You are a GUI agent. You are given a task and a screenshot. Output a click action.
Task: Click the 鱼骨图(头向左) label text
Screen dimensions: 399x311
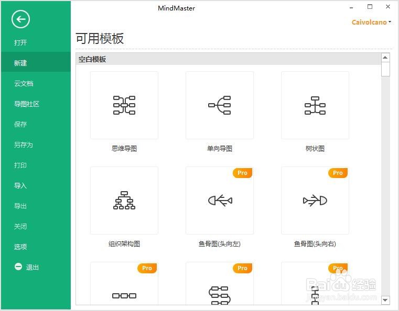pyautogui.click(x=220, y=244)
